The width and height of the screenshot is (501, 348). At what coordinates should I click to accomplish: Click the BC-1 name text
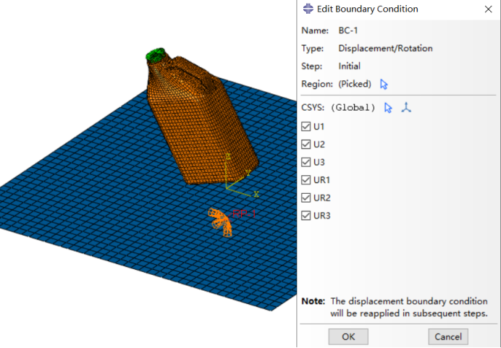pos(348,30)
